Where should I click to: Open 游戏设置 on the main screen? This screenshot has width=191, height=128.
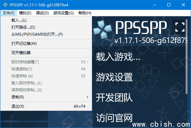(114, 77)
